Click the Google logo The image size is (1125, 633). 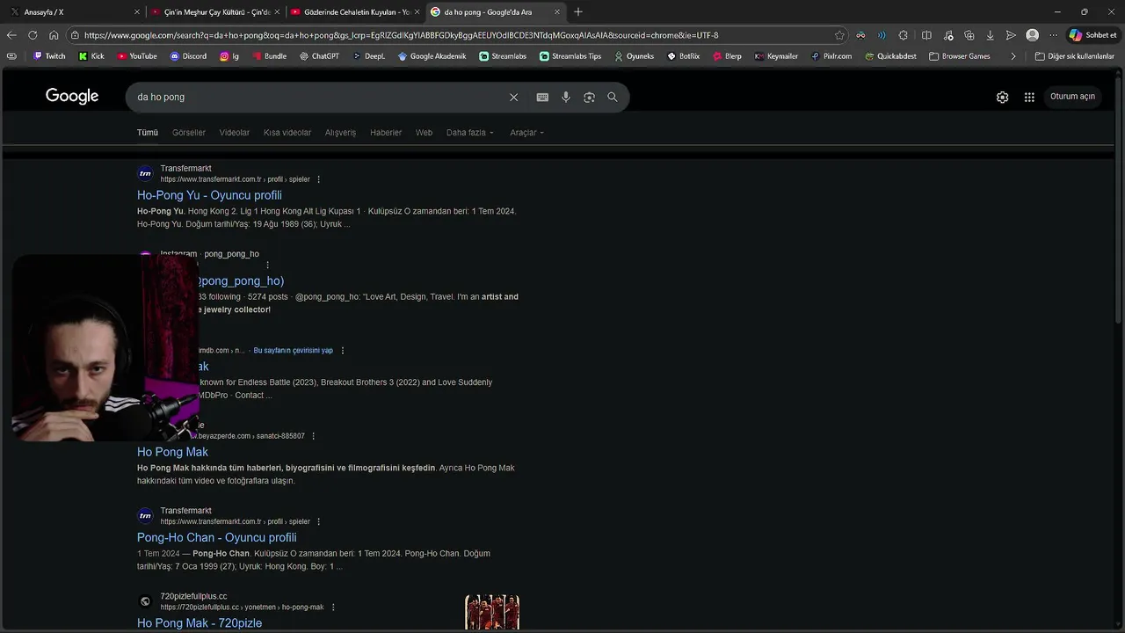72,96
